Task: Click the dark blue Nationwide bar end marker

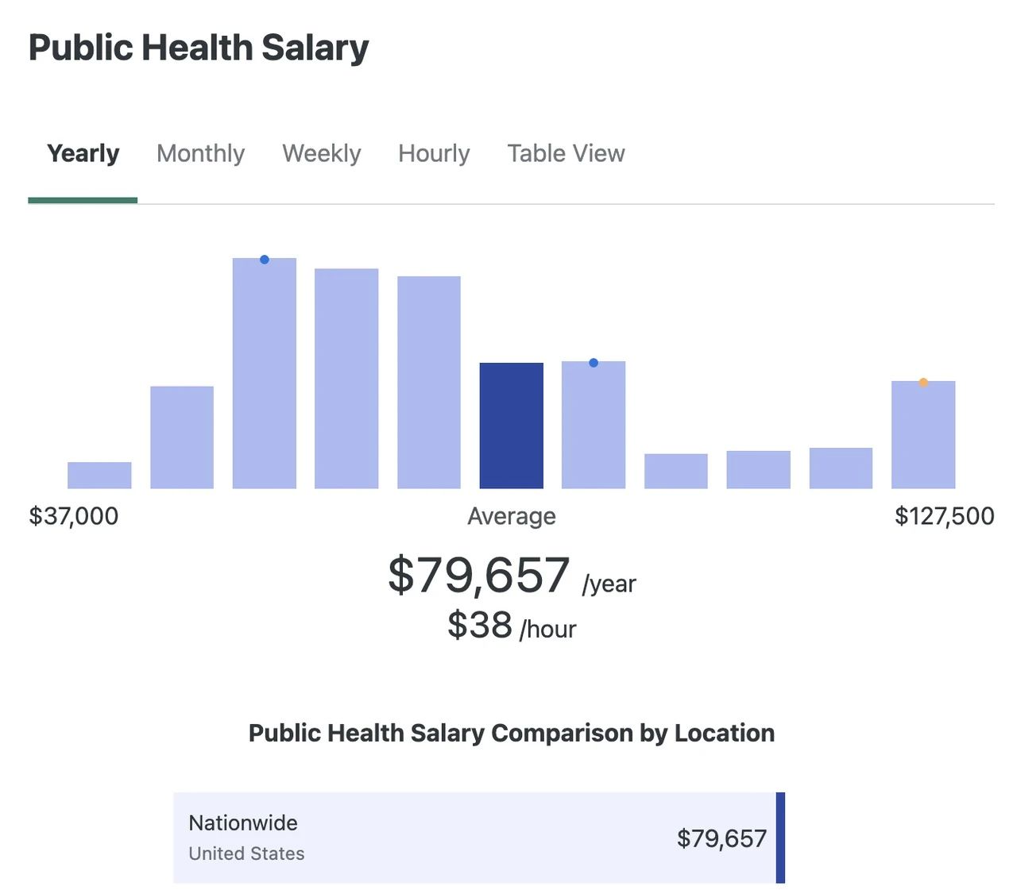Action: coord(780,838)
